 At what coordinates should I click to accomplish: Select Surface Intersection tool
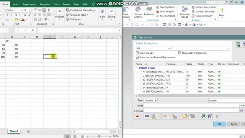coord(204,7)
